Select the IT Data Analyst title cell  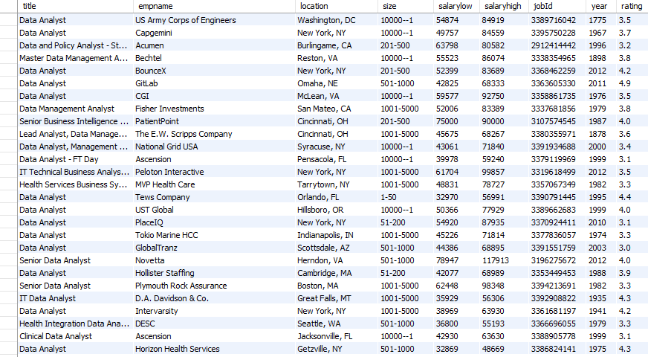pyautogui.click(x=75, y=298)
